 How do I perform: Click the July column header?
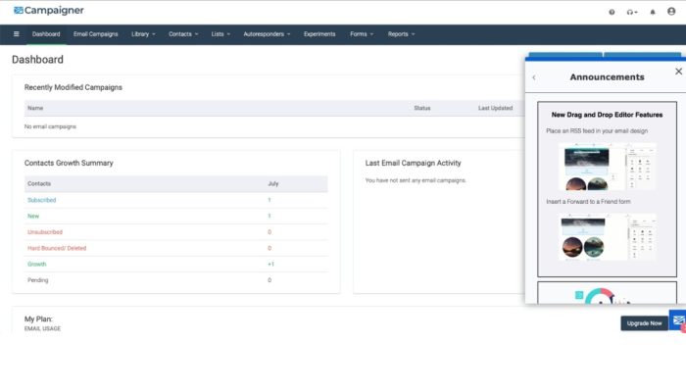point(273,184)
